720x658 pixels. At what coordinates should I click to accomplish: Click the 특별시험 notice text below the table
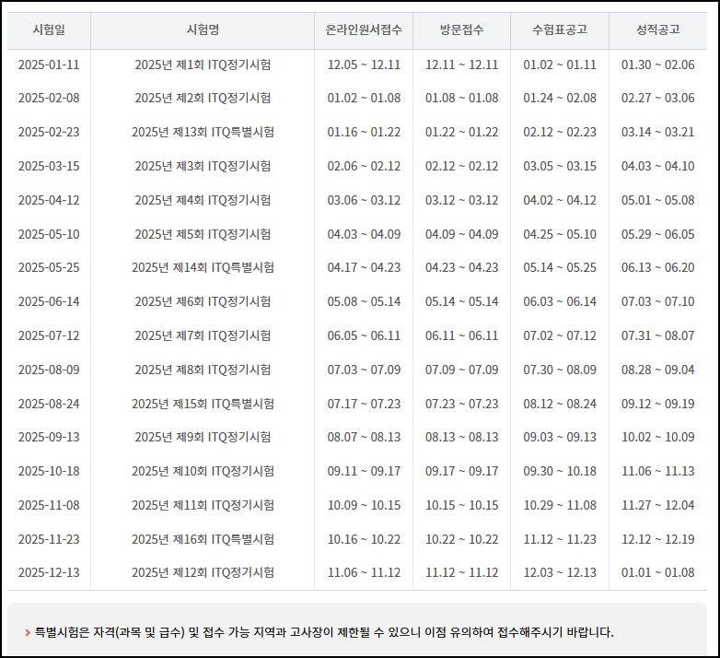[324, 633]
